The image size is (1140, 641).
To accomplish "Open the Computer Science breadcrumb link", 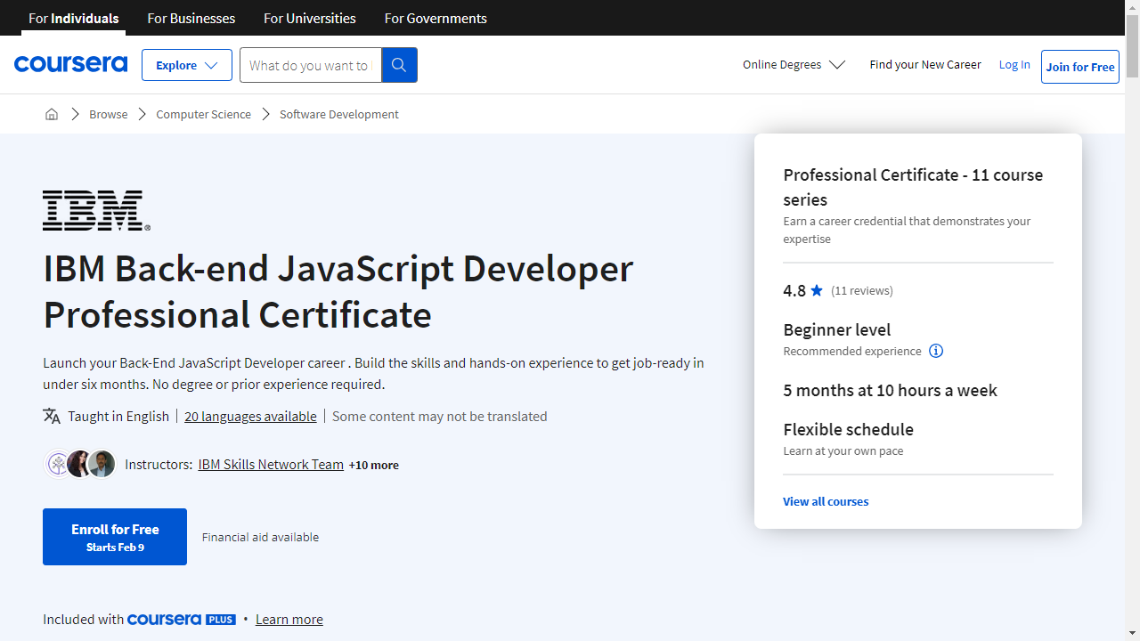I will 203,114.
